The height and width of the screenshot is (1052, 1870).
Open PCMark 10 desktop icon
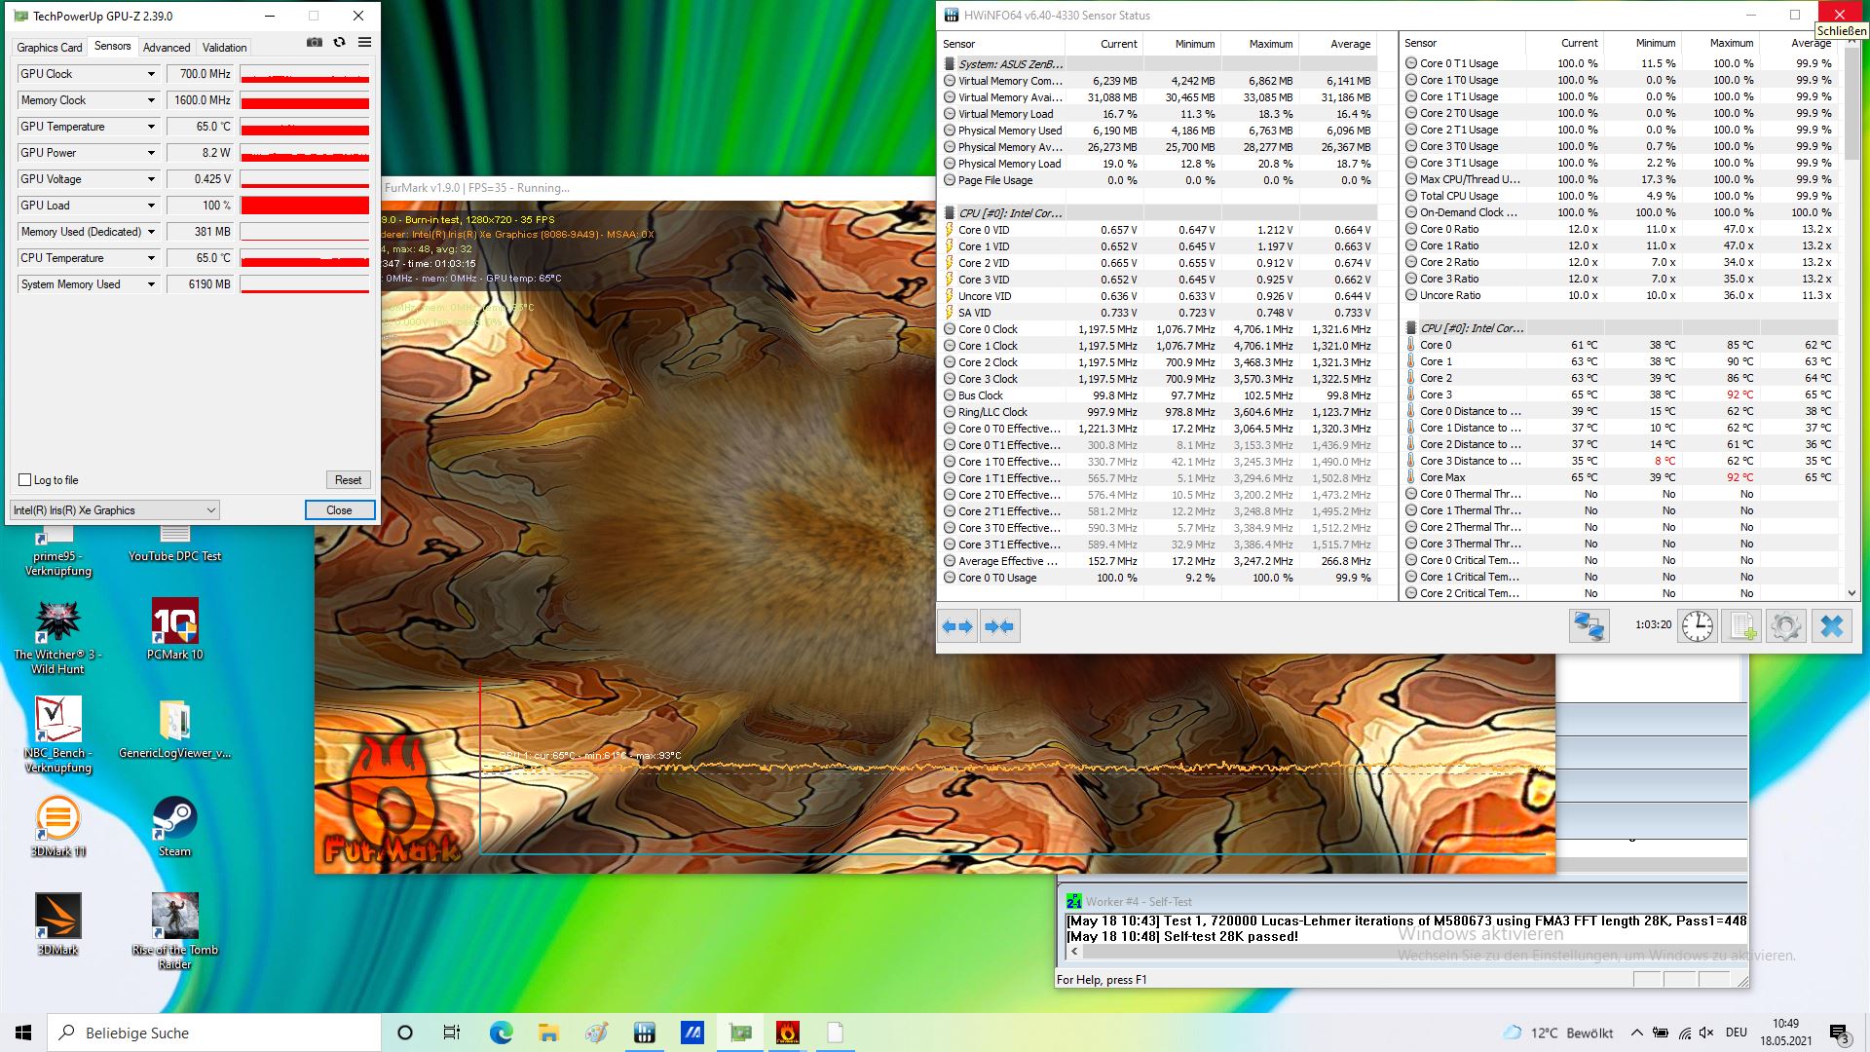pyautogui.click(x=175, y=630)
